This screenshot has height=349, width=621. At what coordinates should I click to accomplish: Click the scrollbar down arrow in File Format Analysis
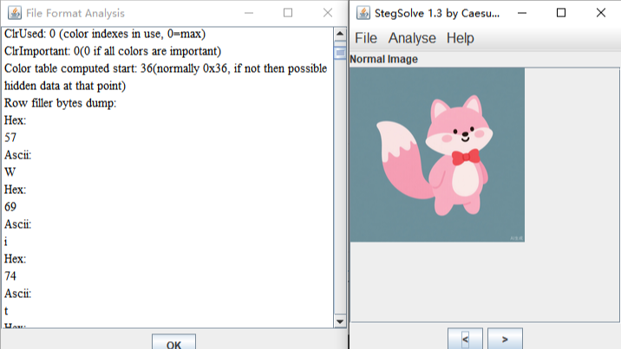point(340,321)
